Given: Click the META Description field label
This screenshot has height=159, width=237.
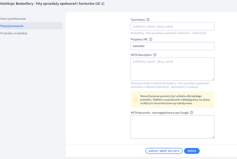Looking at the screenshot, I should click(141, 55).
